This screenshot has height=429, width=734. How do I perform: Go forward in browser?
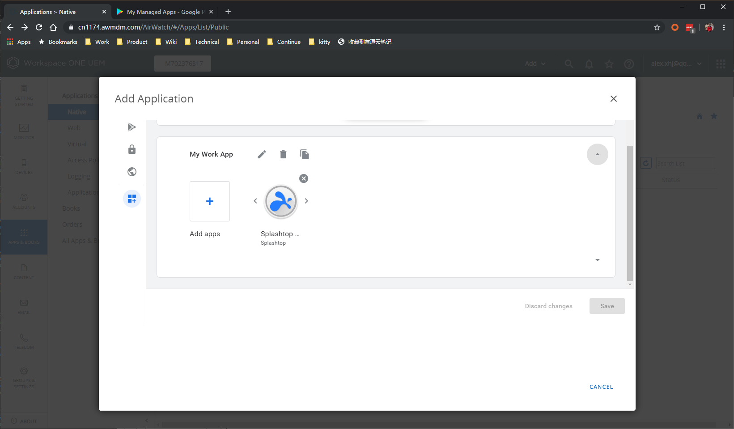pos(25,27)
